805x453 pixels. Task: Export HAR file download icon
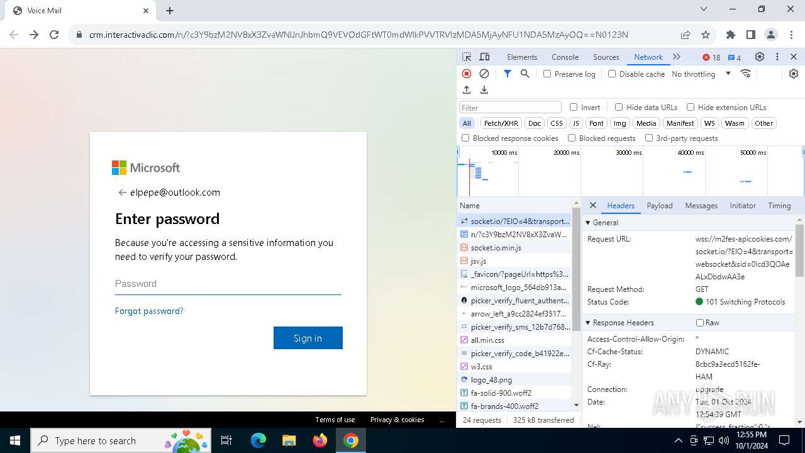click(x=484, y=90)
